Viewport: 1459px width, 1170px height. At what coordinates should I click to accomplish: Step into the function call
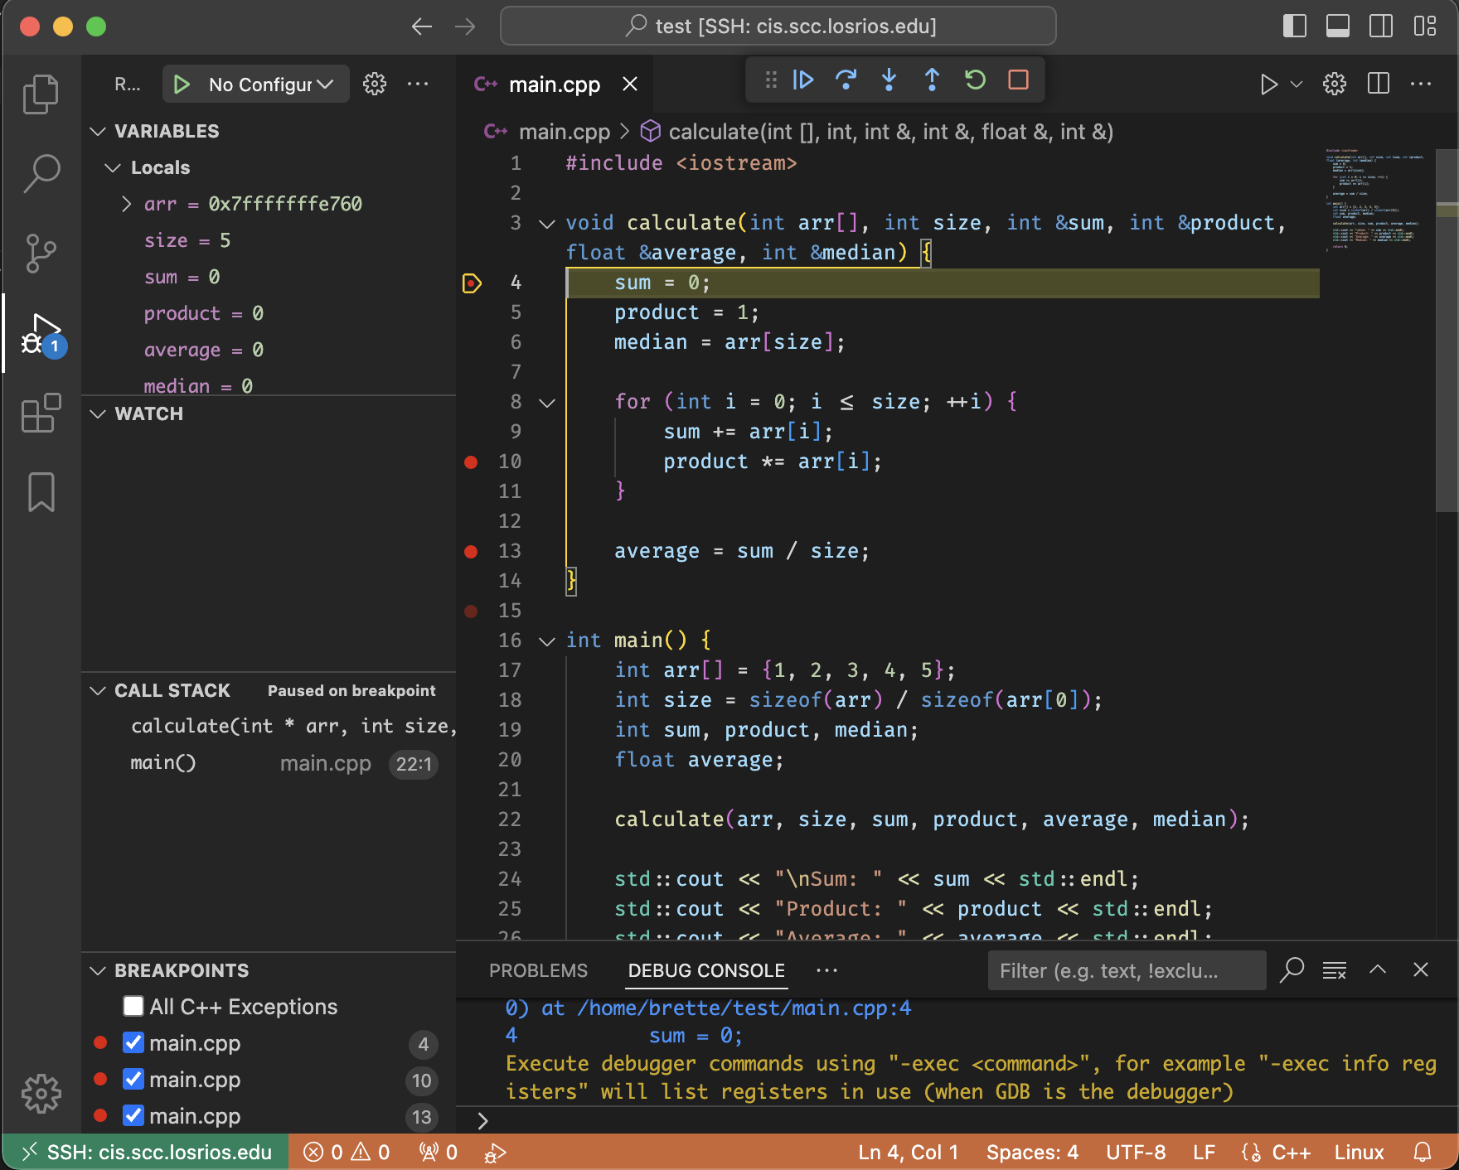[x=889, y=80]
